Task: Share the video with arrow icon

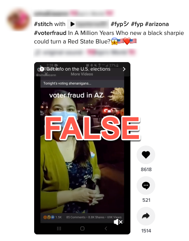Action: (x=146, y=216)
